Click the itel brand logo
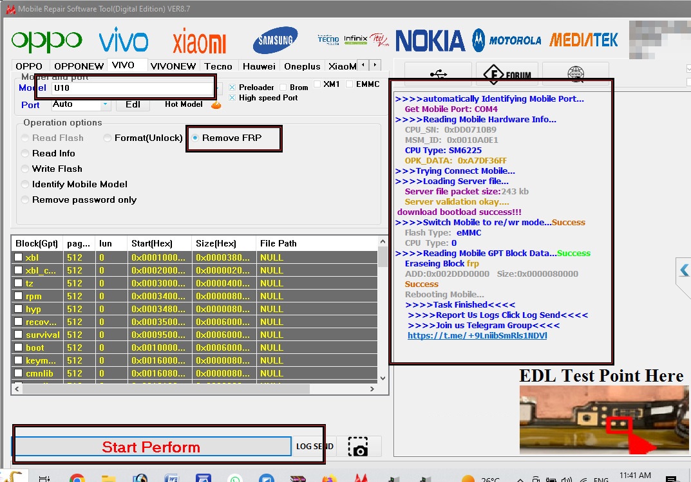 [x=379, y=40]
